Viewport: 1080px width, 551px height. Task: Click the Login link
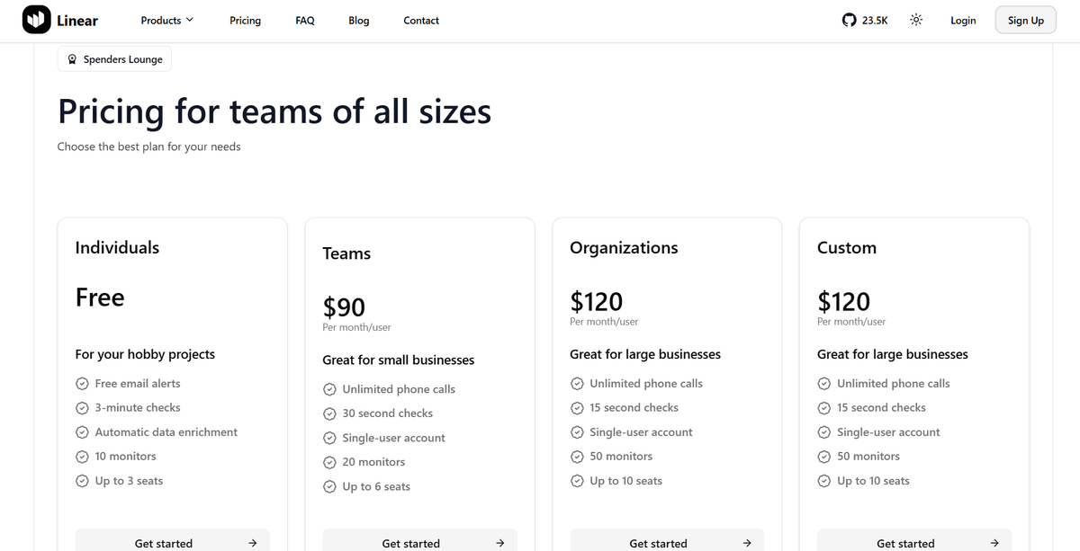click(963, 19)
